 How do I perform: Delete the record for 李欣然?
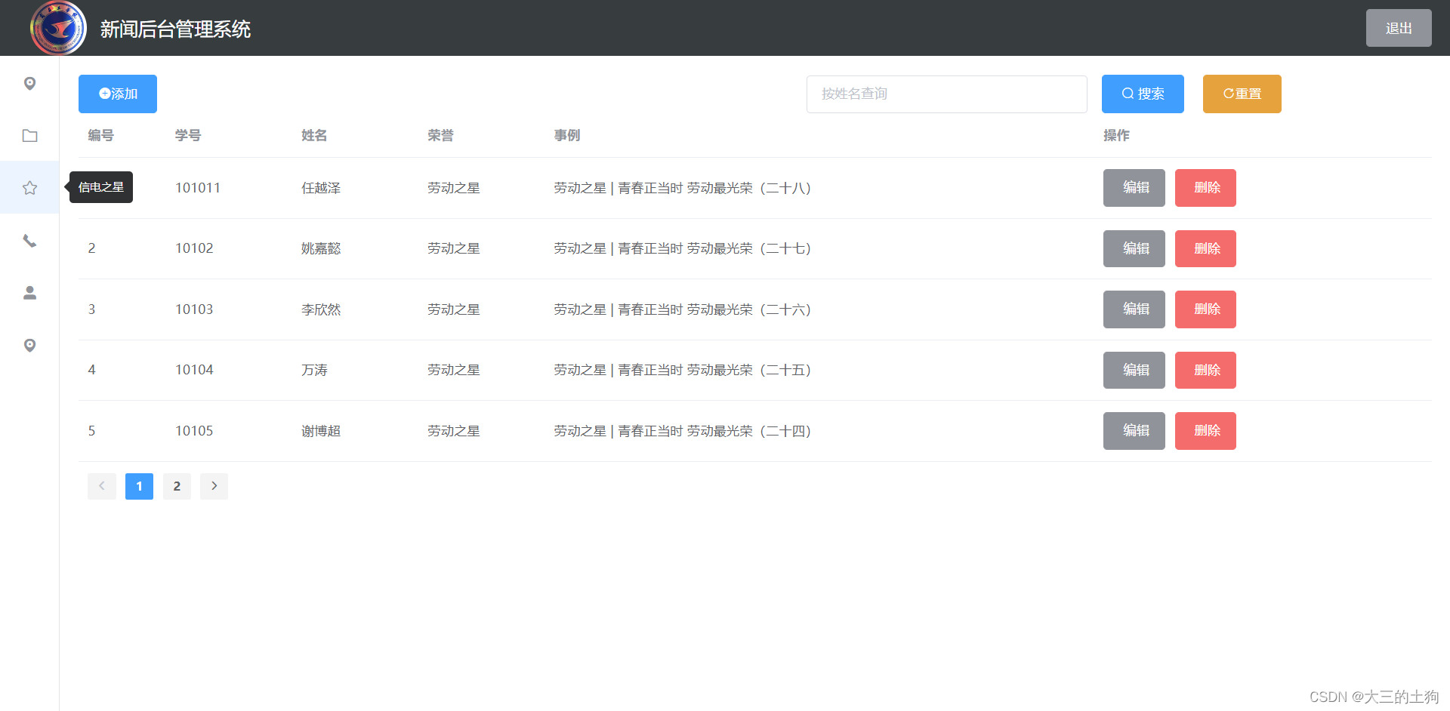point(1205,309)
